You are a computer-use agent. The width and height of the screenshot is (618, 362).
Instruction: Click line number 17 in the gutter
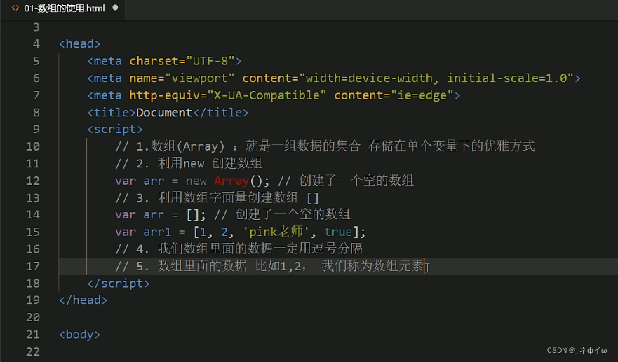click(x=33, y=266)
